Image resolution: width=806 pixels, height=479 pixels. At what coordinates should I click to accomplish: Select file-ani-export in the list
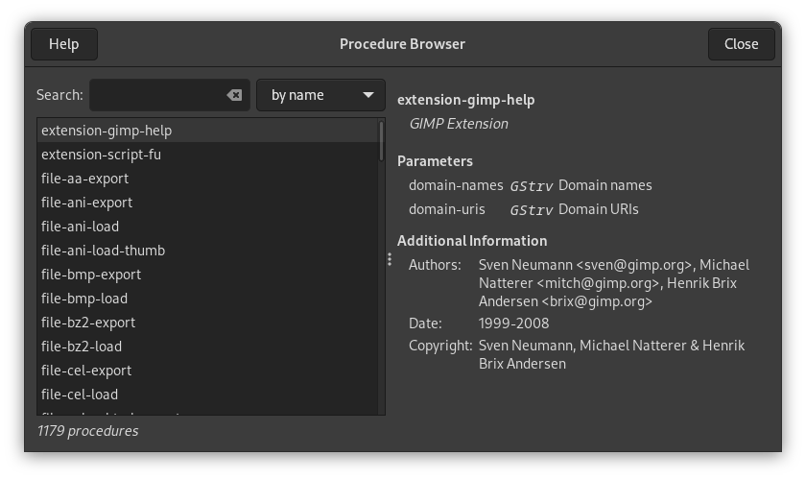[86, 203]
